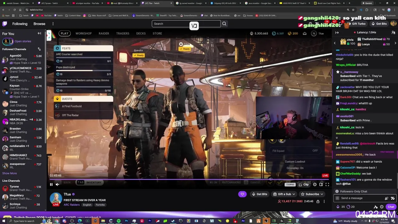Image resolution: width=398 pixels, height=224 pixels.
Task: Seek on the video progress bar
Action: pyautogui.click(x=189, y=179)
